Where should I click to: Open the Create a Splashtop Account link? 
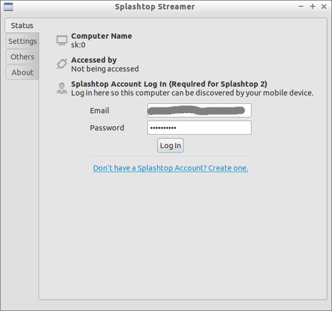170,168
